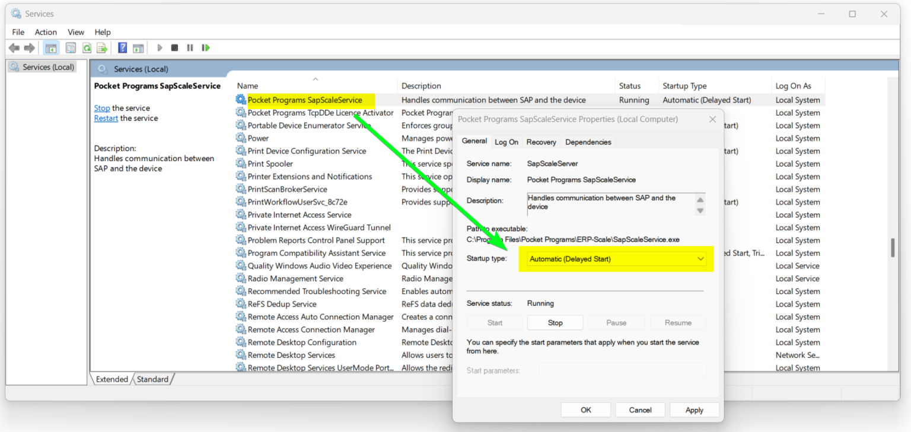The image size is (911, 432).
Task: Click the Back navigation arrow icon
Action: [14, 47]
